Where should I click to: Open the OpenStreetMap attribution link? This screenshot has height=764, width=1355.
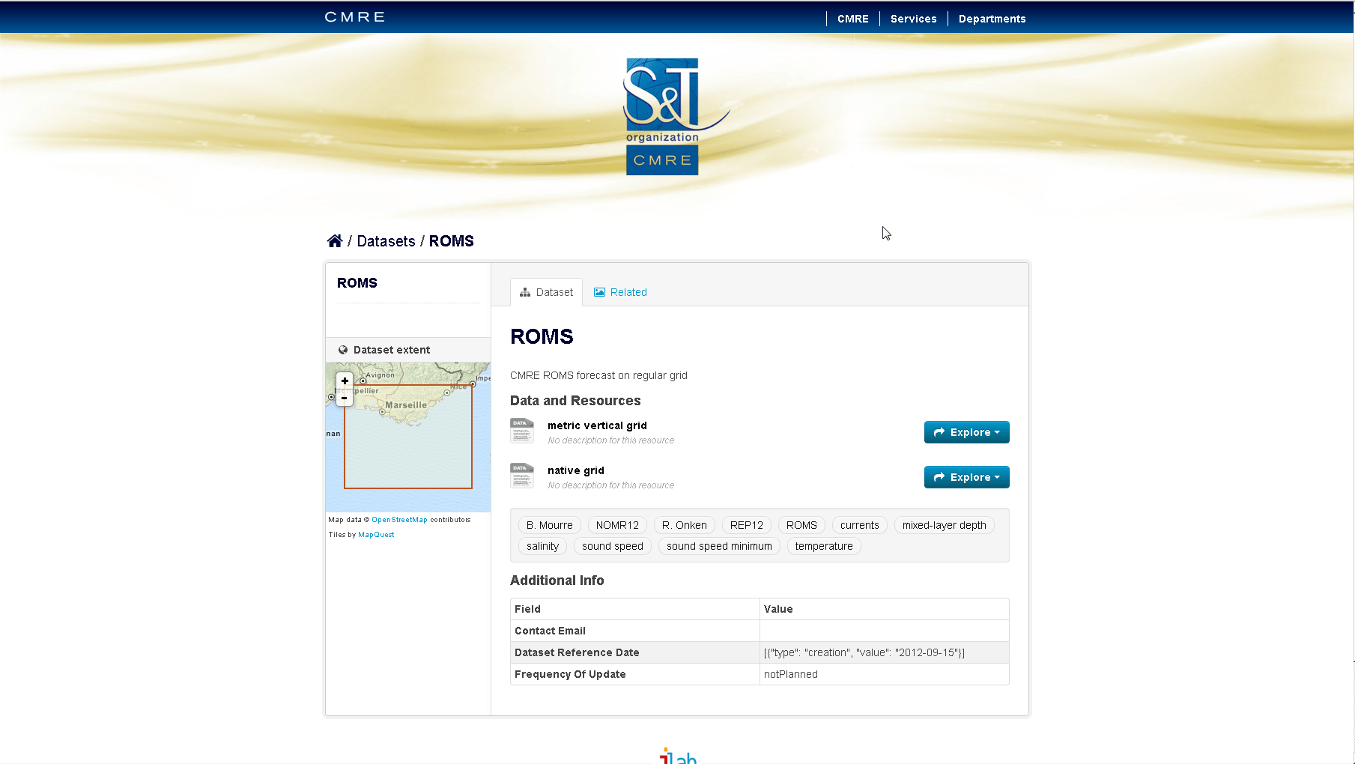pos(399,520)
